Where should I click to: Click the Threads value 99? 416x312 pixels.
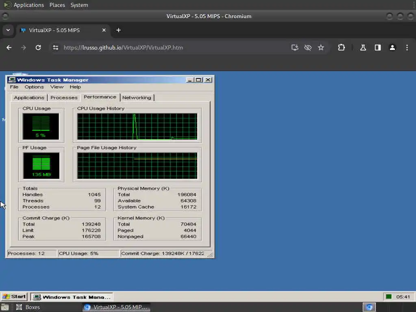97,201
